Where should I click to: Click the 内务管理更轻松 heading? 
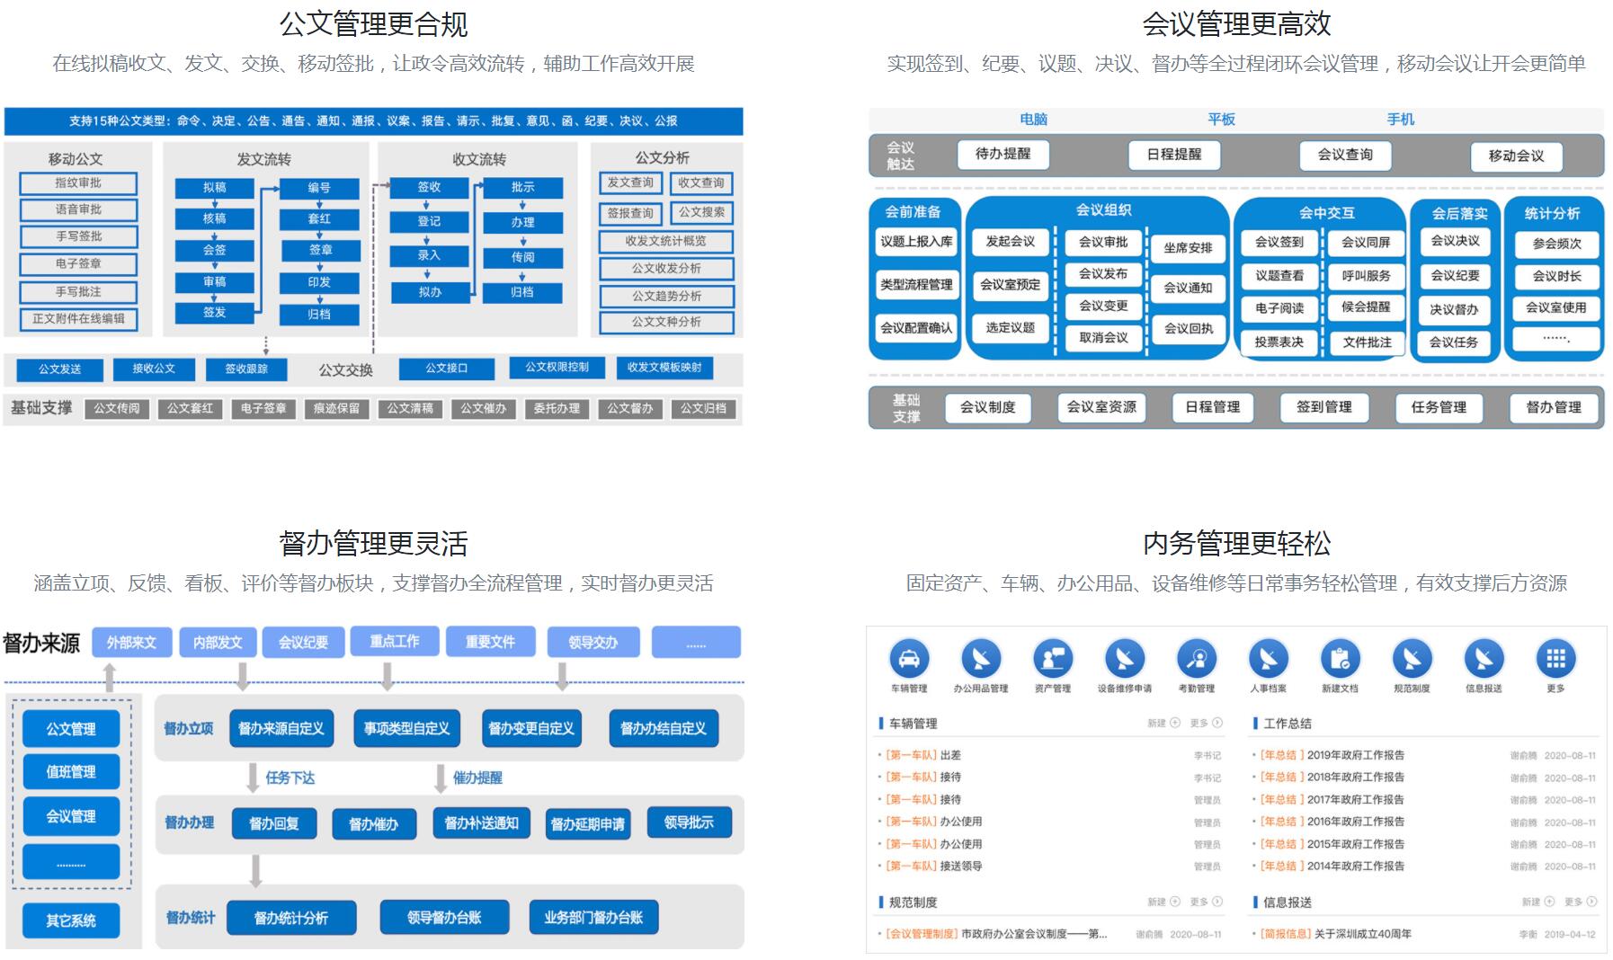point(1236,543)
